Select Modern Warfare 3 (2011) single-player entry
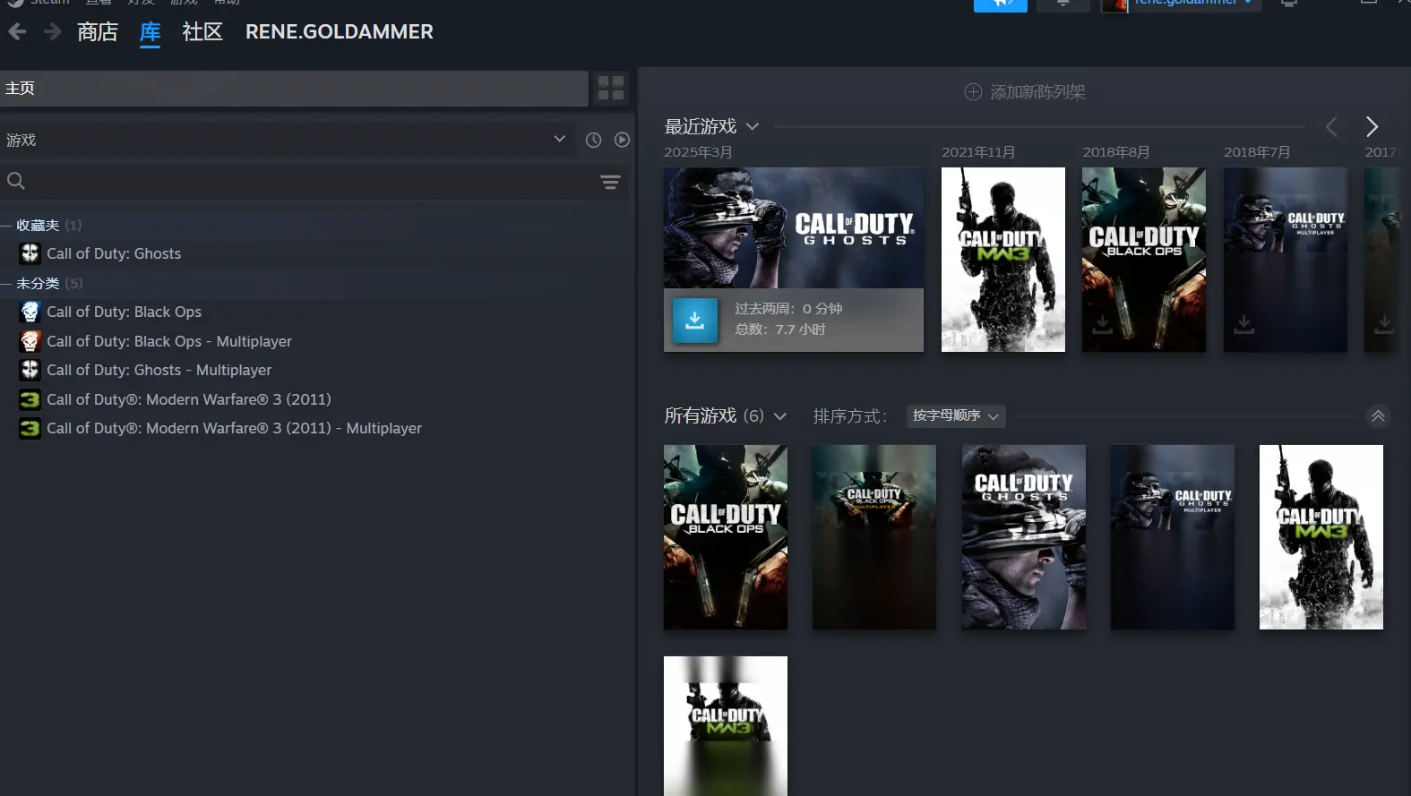 coord(189,400)
